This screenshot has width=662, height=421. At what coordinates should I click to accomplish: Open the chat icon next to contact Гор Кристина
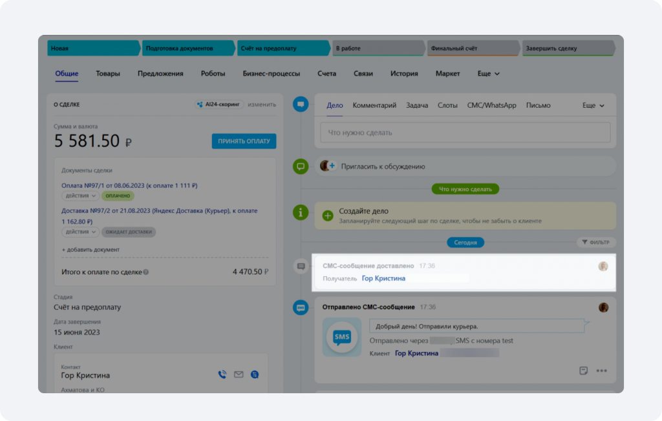(x=255, y=374)
